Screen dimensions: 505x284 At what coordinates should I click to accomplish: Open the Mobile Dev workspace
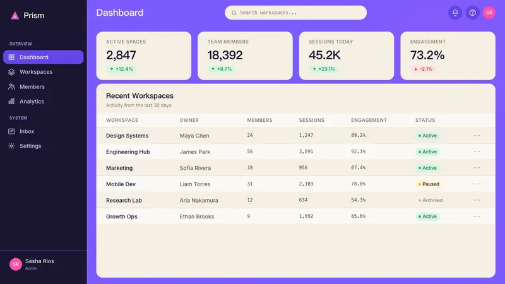tap(121, 184)
